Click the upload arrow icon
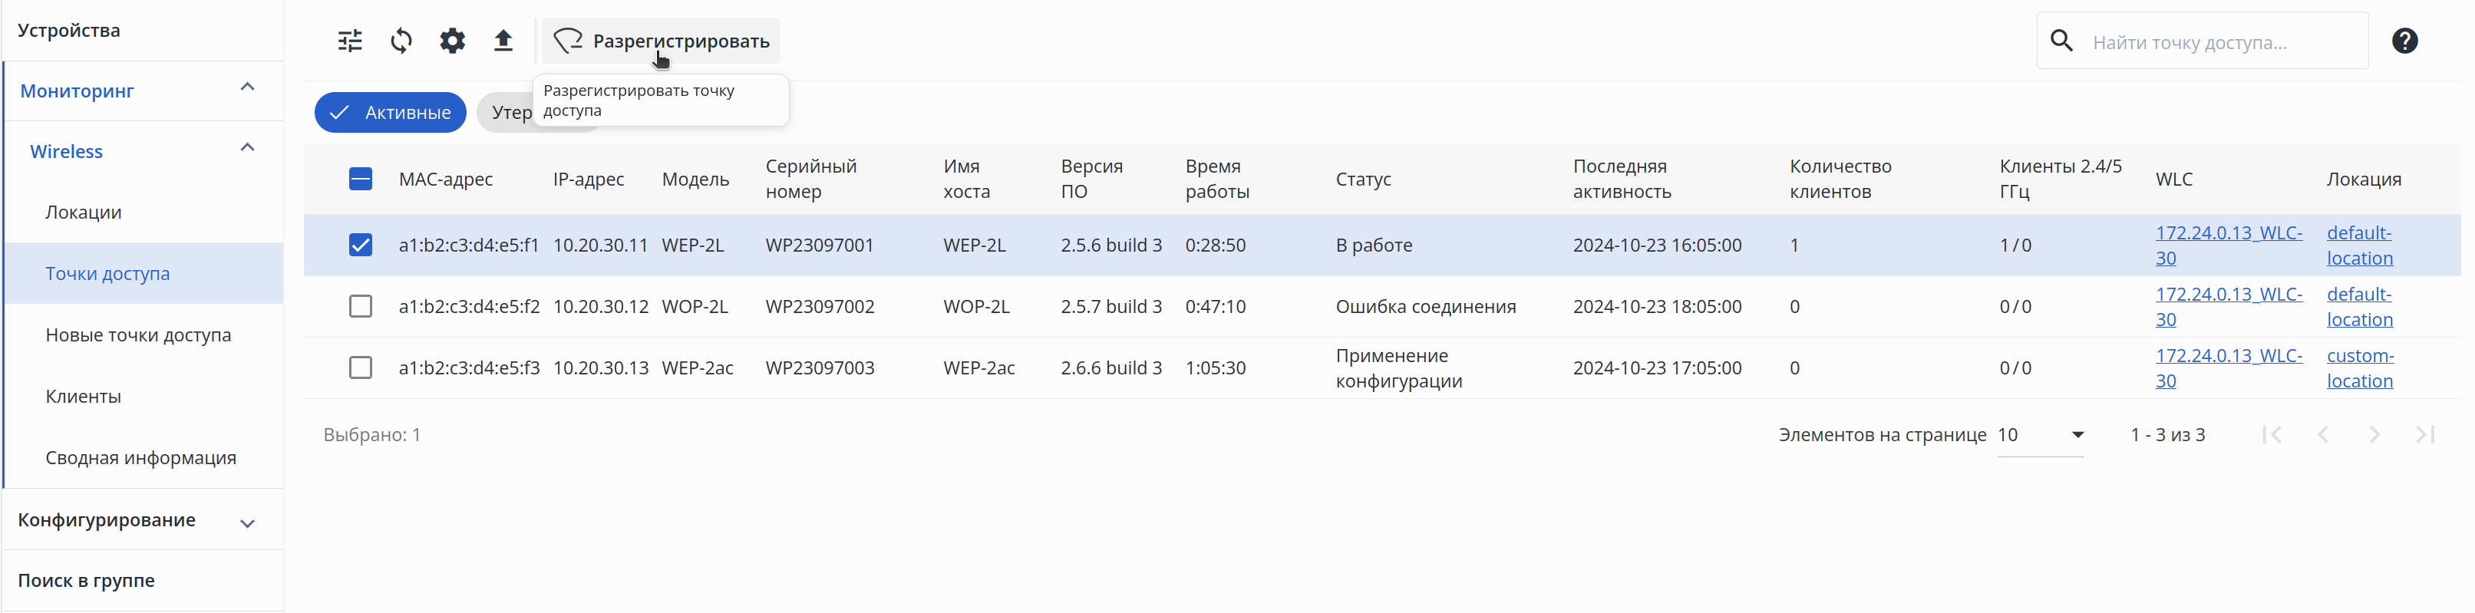 [503, 41]
